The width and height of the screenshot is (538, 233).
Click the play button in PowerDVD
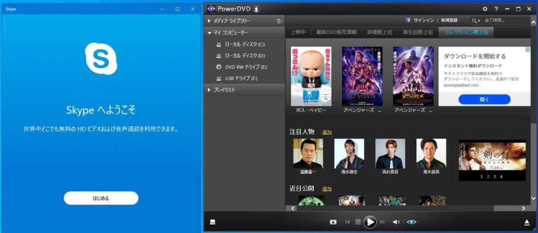point(370,223)
